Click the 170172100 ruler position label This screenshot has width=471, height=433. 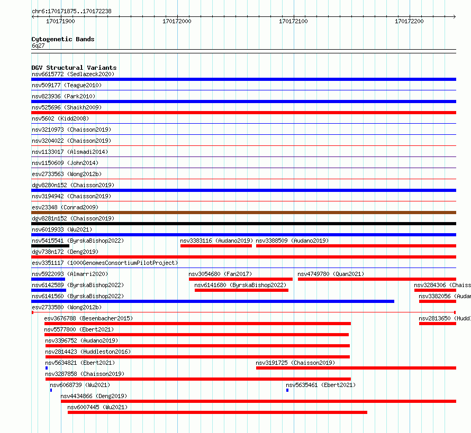[x=294, y=21]
